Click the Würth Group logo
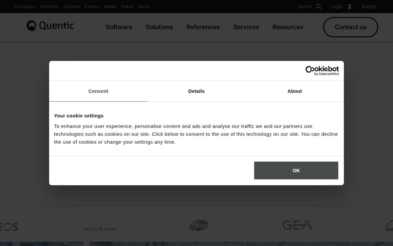The width and height of the screenshot is (393, 246). point(101,229)
